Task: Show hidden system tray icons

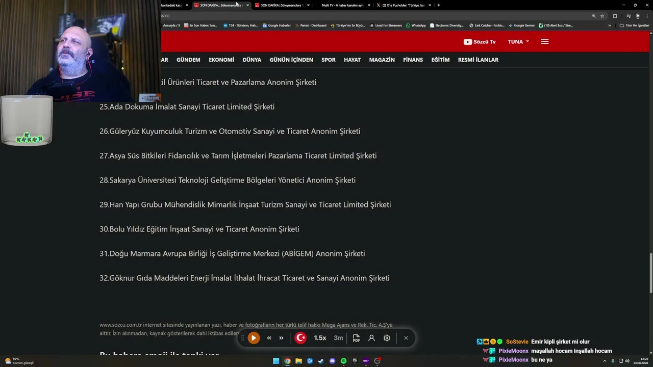Action: coord(605,361)
